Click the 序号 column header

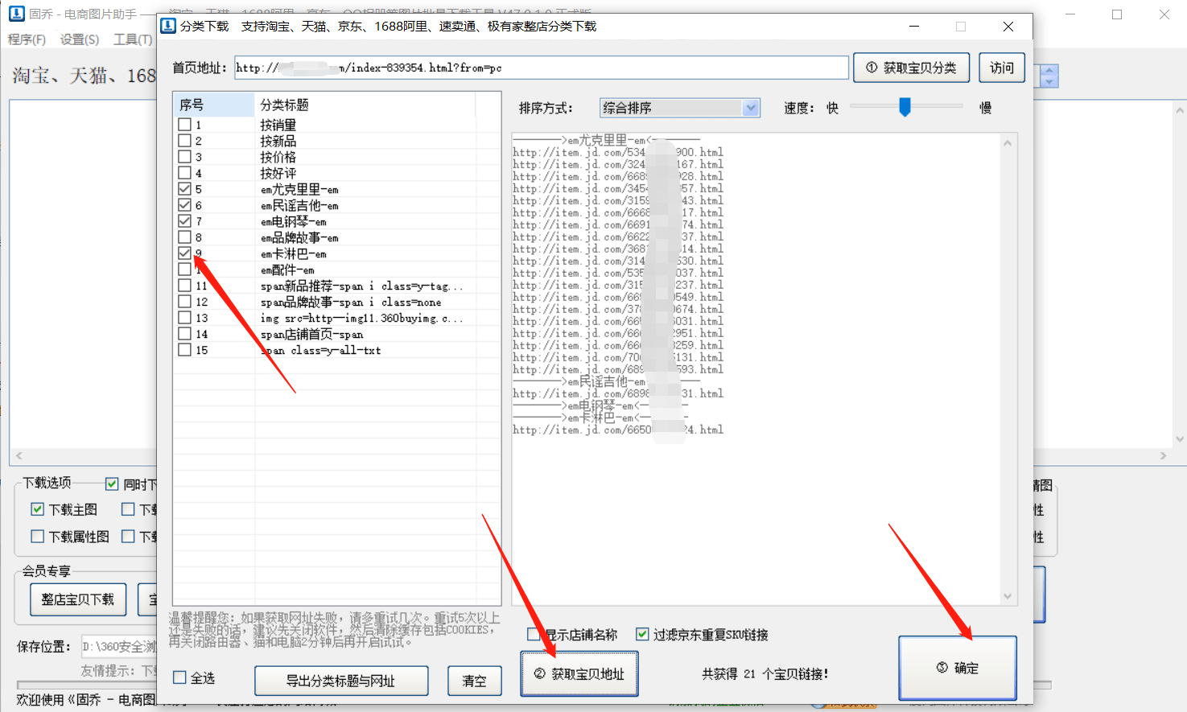point(214,105)
